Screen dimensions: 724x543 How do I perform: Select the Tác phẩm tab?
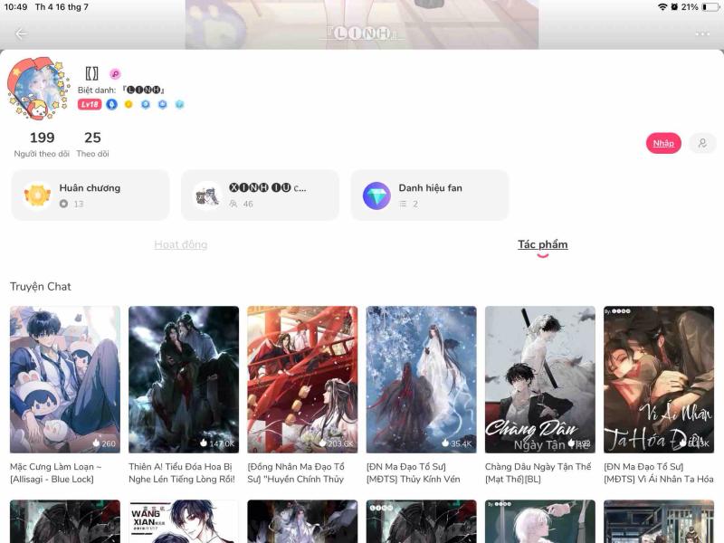(542, 244)
